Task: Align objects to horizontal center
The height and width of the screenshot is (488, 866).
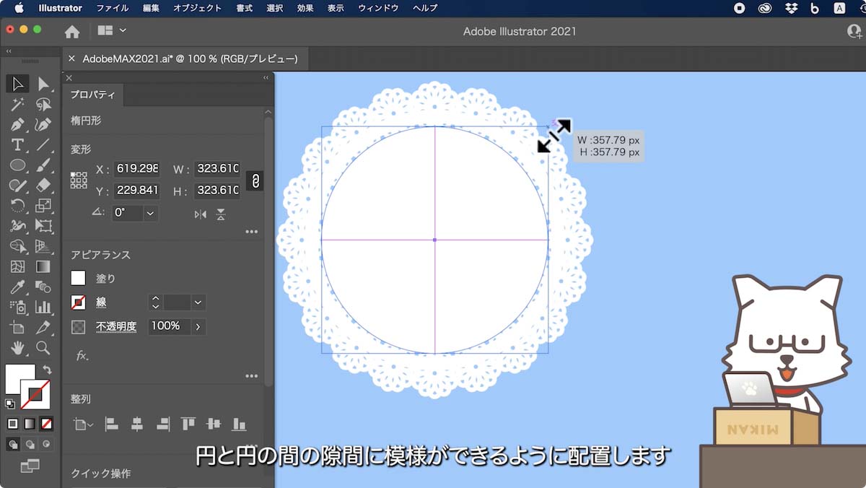Action: [x=137, y=424]
